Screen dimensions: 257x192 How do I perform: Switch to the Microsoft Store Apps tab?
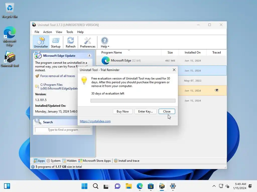(x=95, y=161)
